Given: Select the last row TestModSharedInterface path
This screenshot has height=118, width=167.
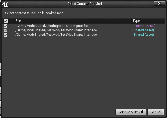Looking at the screenshot, I should coord(56,35).
